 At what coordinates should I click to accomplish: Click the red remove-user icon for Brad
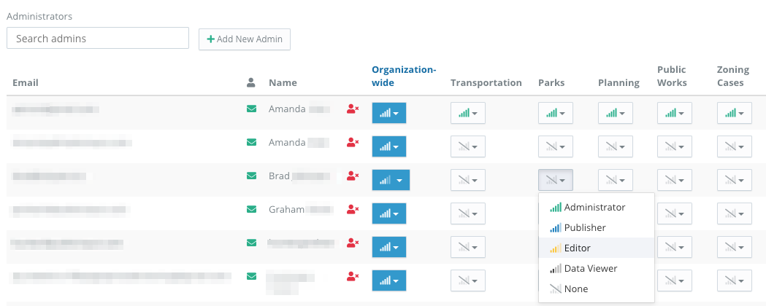point(353,176)
